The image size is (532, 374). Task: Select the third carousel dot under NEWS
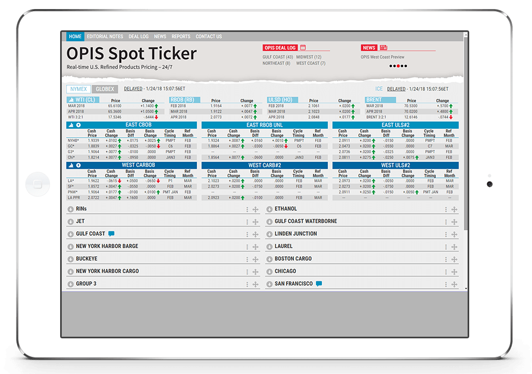[x=398, y=65]
